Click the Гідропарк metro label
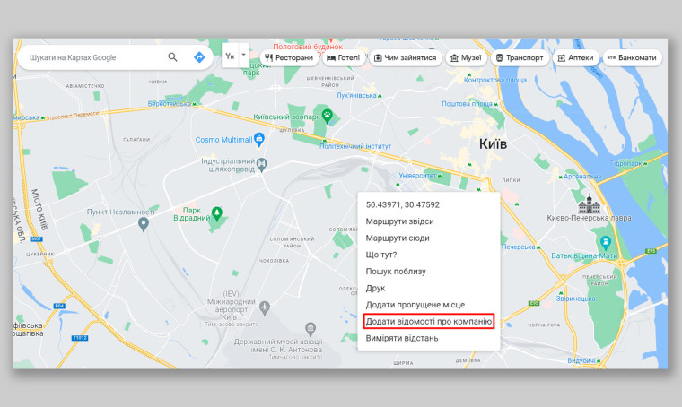 [x=626, y=164]
